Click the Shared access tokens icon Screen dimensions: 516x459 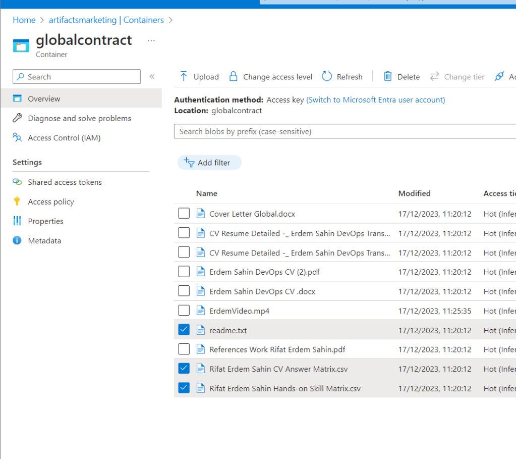[17, 182]
